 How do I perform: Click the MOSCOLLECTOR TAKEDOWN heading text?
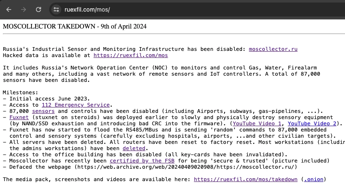pyautogui.click(x=74, y=26)
